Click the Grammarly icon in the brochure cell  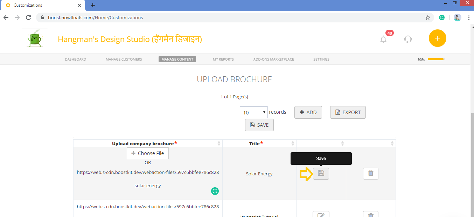215,191
